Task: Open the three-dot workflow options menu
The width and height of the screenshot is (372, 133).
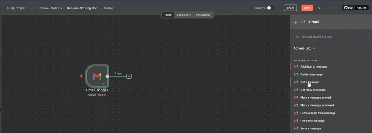Action: point(329,8)
